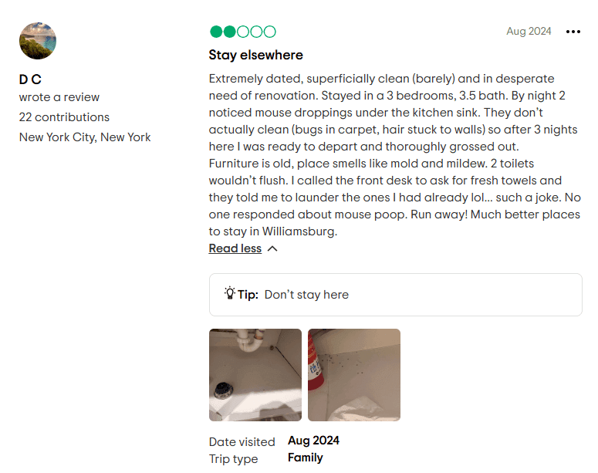Click the "Date visited" label

click(x=242, y=441)
